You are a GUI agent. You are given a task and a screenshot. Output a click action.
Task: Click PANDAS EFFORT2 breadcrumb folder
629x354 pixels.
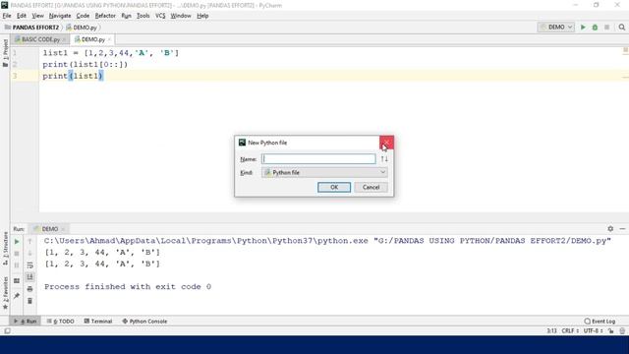(x=32, y=28)
